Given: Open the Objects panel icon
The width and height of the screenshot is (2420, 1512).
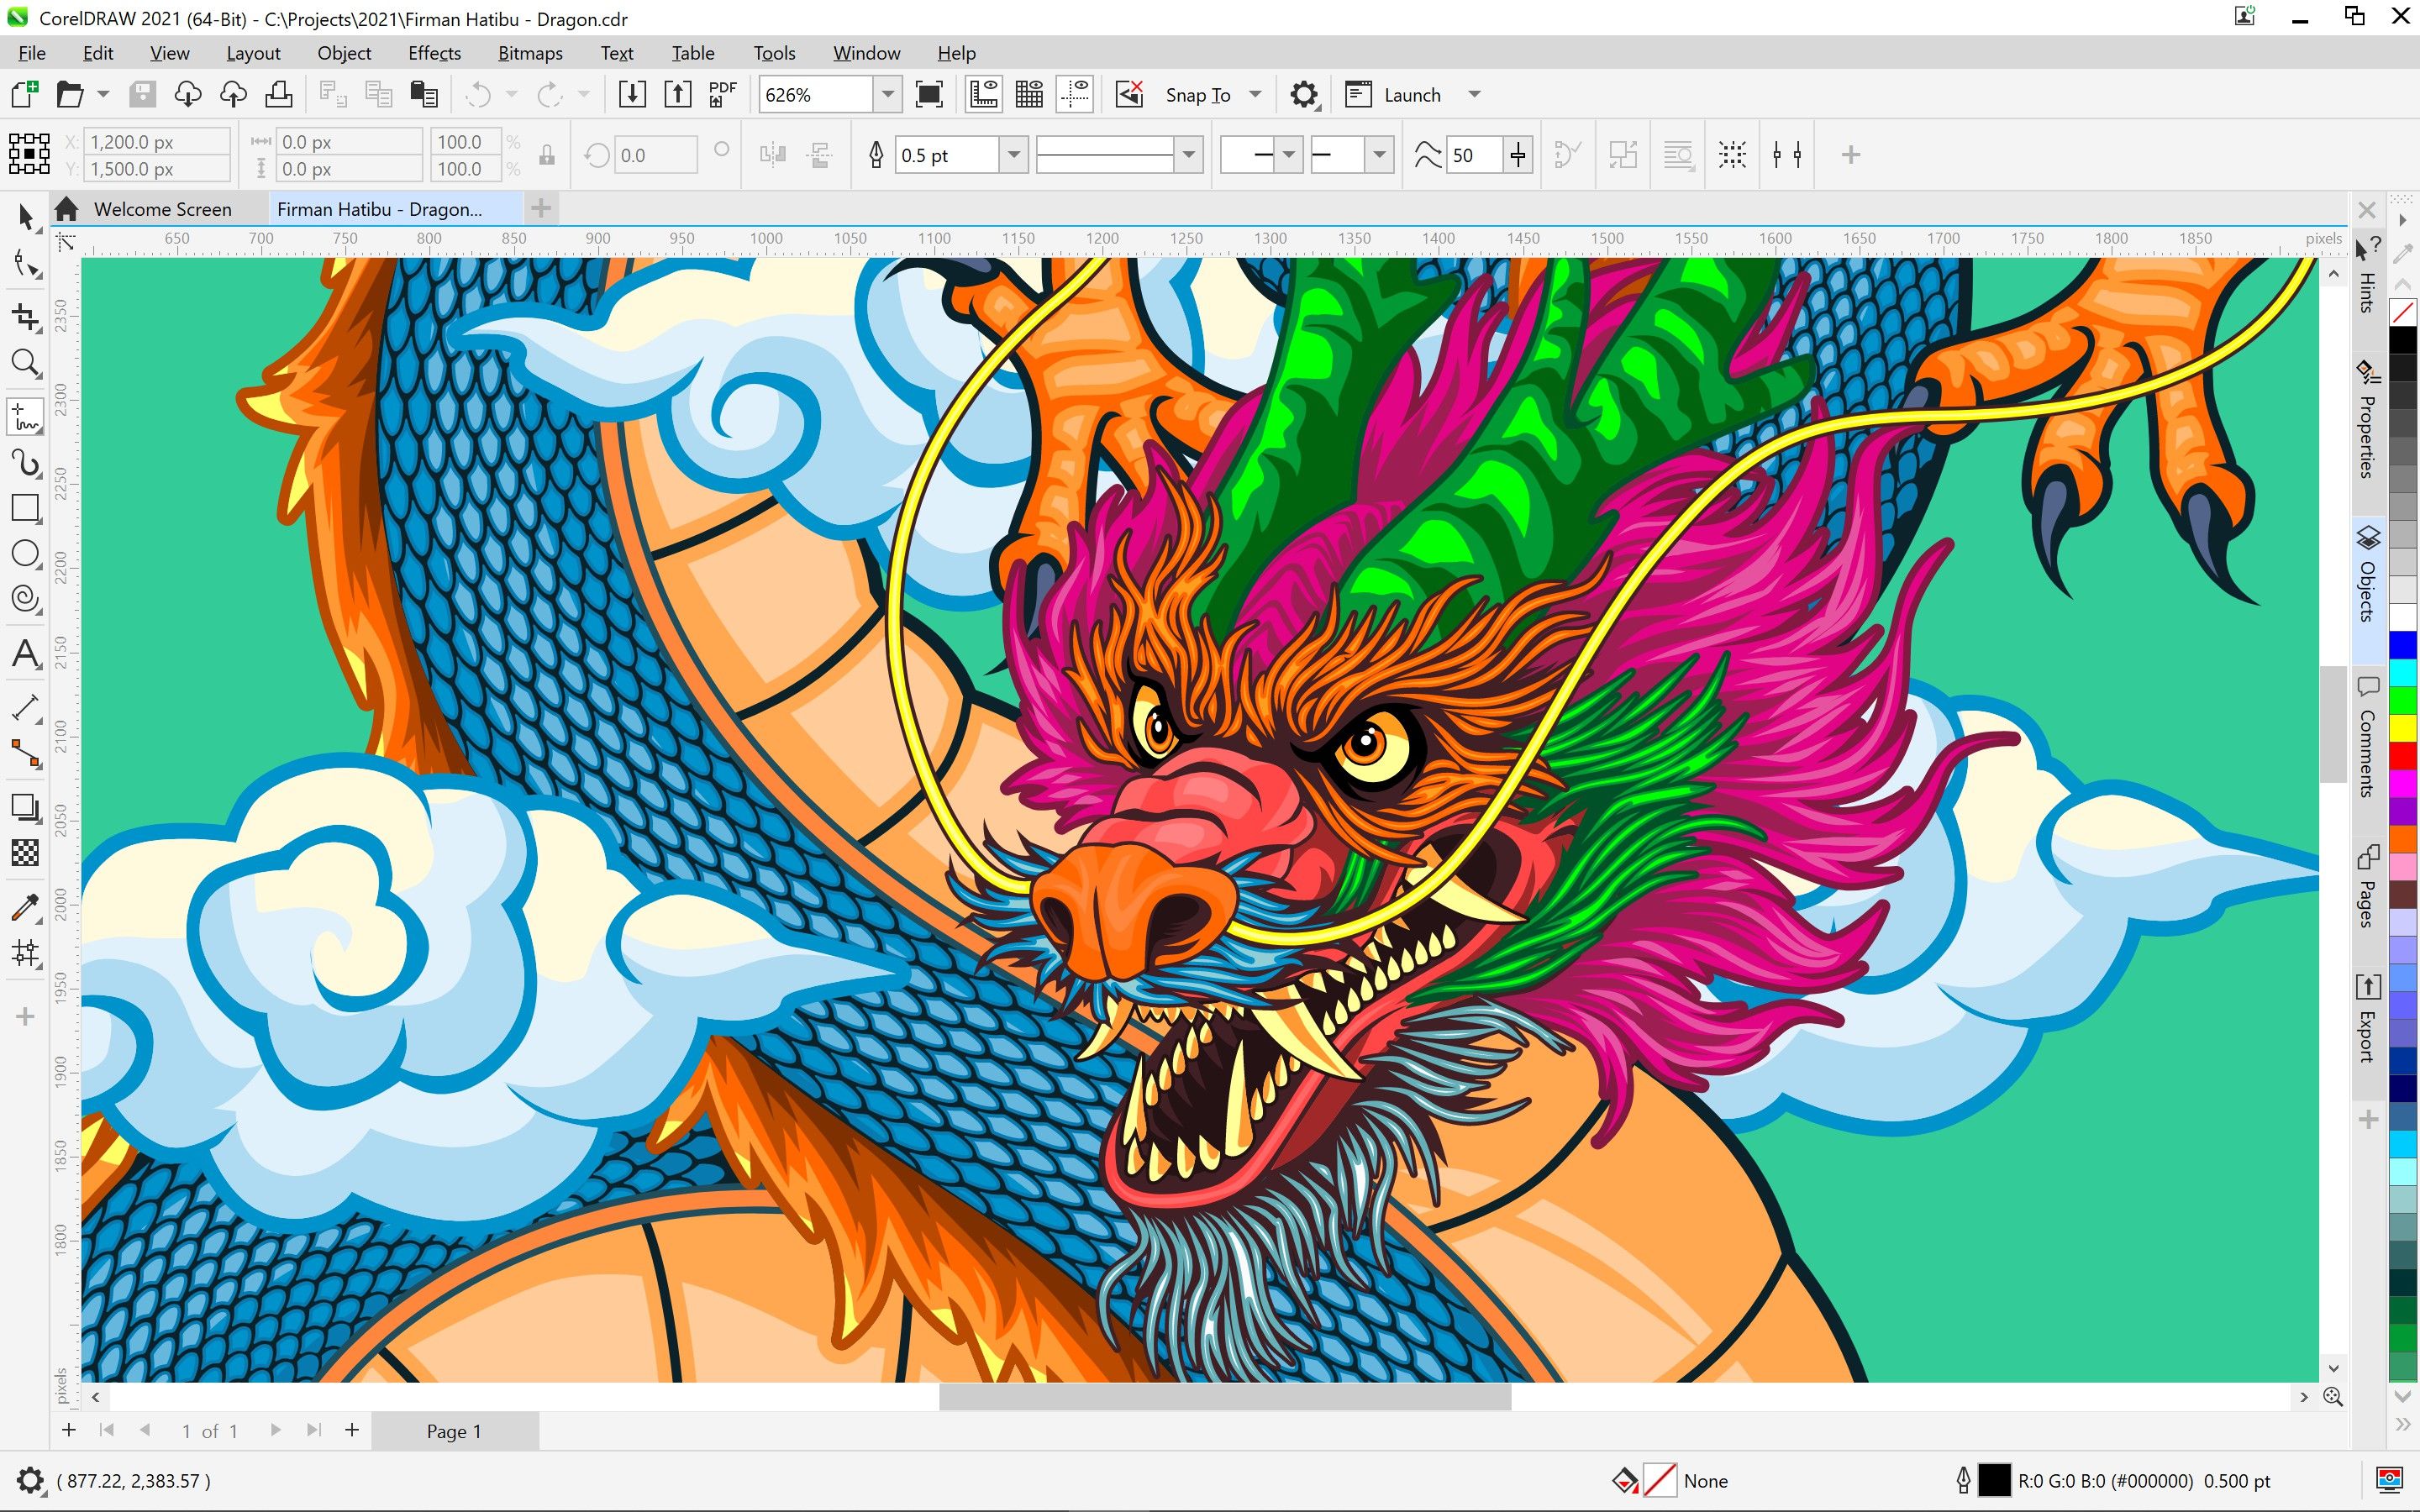Looking at the screenshot, I should pyautogui.click(x=2365, y=535).
